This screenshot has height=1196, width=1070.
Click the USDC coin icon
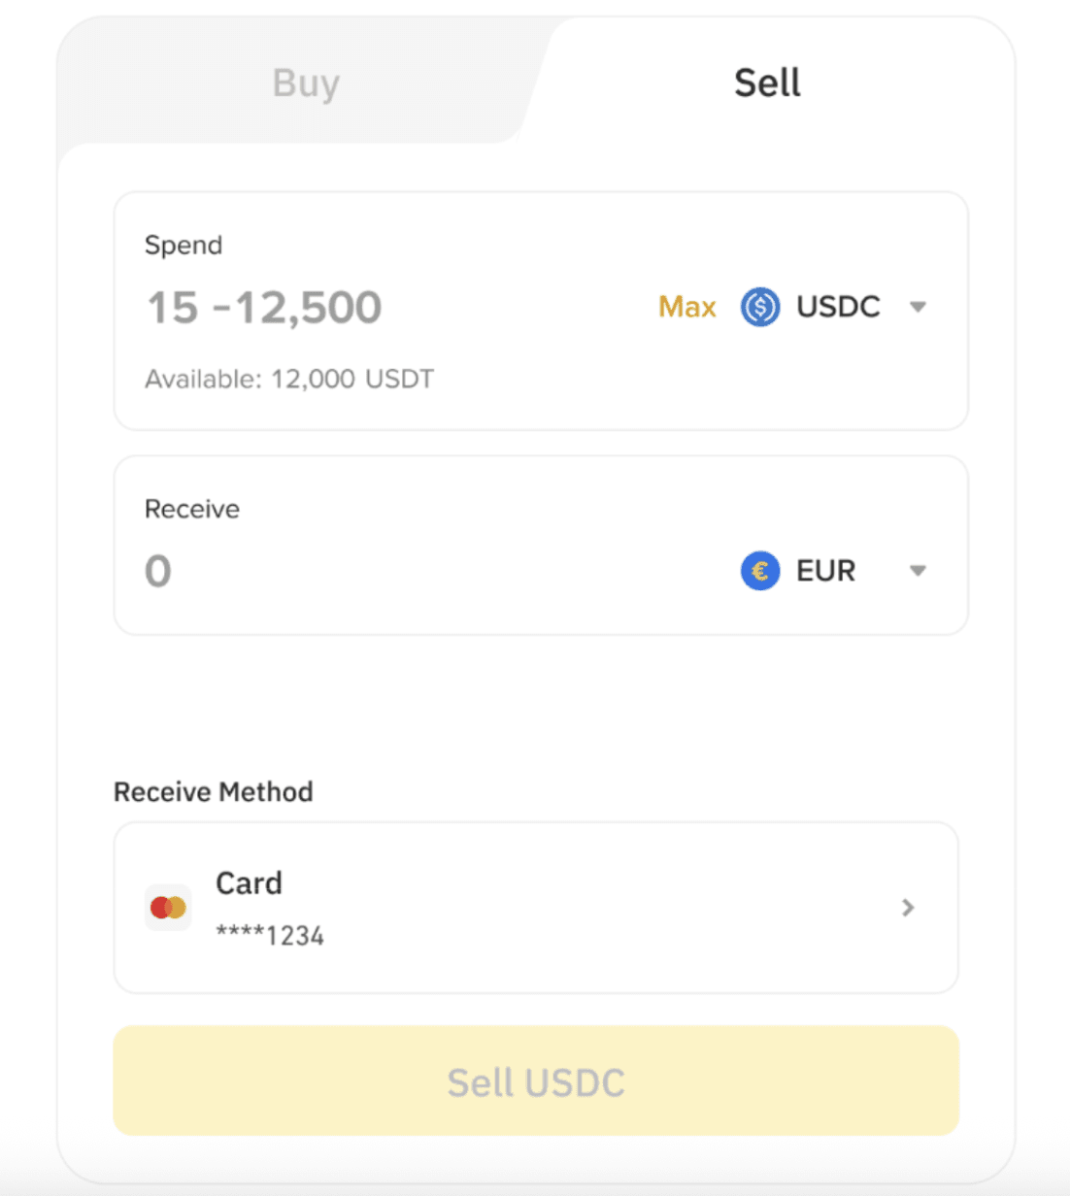(x=760, y=307)
